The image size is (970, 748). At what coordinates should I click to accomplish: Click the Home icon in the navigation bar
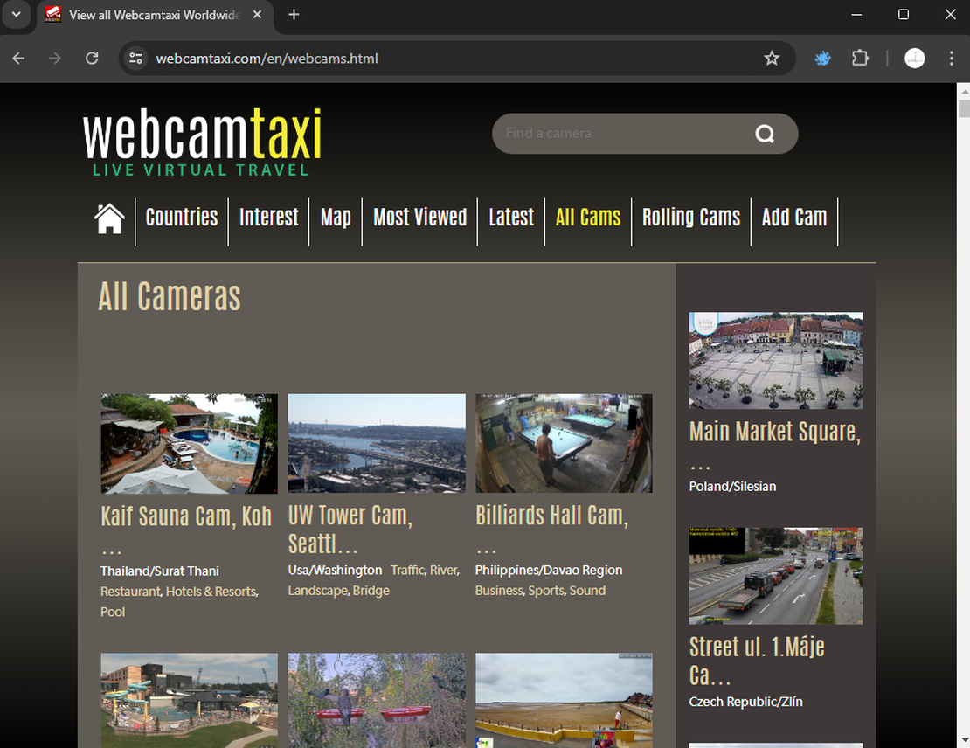coord(108,220)
